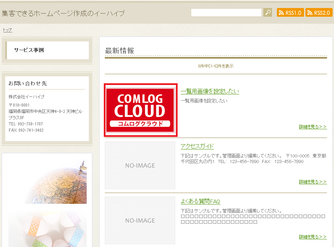The width and height of the screenshot is (334, 247).
Task: Click 詳細を見る for the アクセスガイド entry
Action: pyautogui.click(x=312, y=182)
